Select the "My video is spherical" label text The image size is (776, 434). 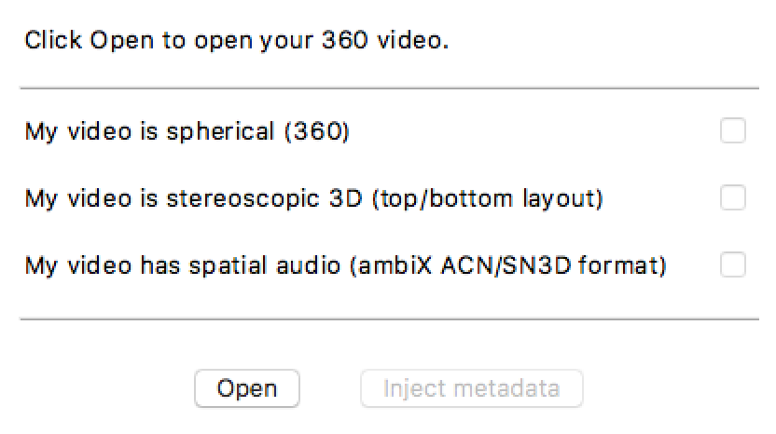149,132
